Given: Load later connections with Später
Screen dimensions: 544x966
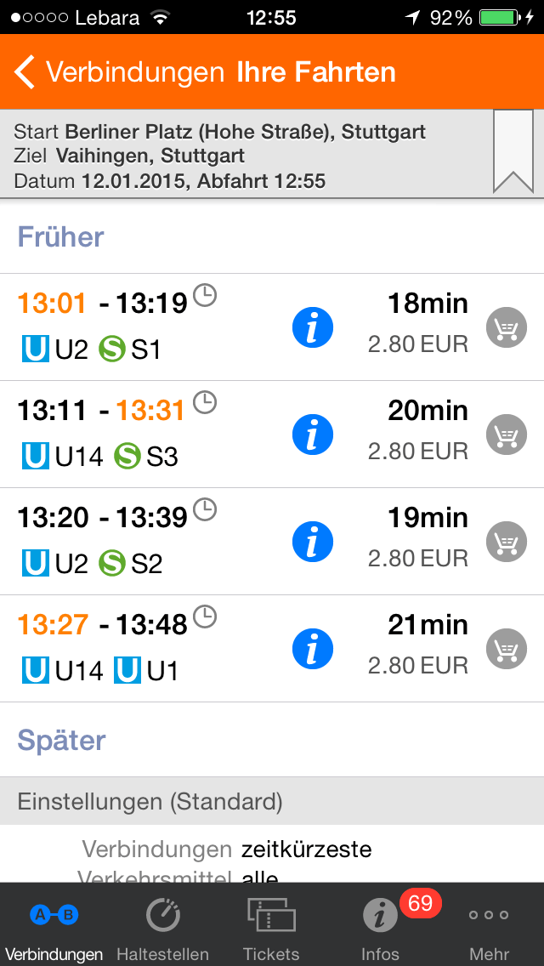Looking at the screenshot, I should click(61, 740).
